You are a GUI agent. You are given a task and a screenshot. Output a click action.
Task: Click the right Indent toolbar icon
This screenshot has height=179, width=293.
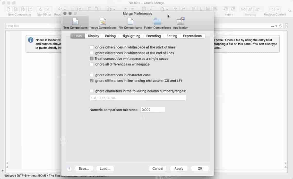coord(233,9)
